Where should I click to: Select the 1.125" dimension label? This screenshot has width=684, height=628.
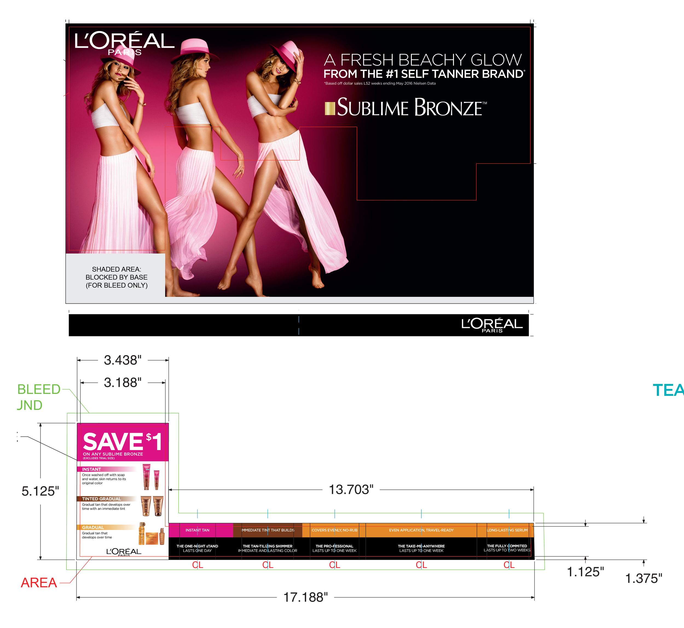(586, 572)
